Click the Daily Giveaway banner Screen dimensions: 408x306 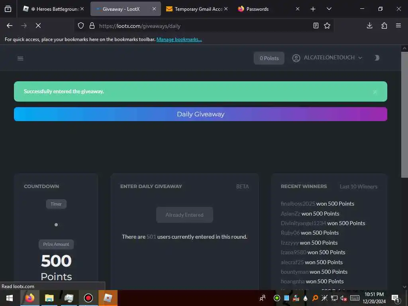point(200,114)
